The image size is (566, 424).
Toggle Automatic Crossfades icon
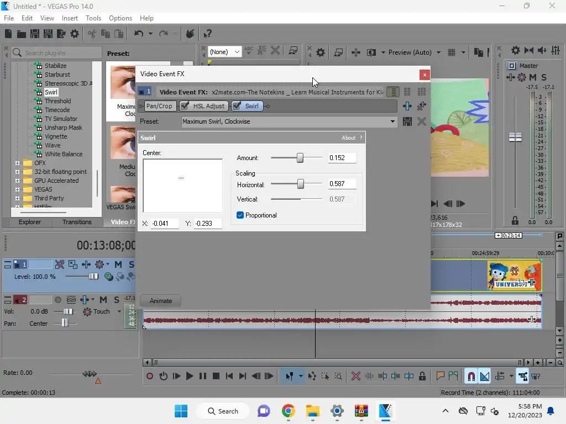click(484, 377)
